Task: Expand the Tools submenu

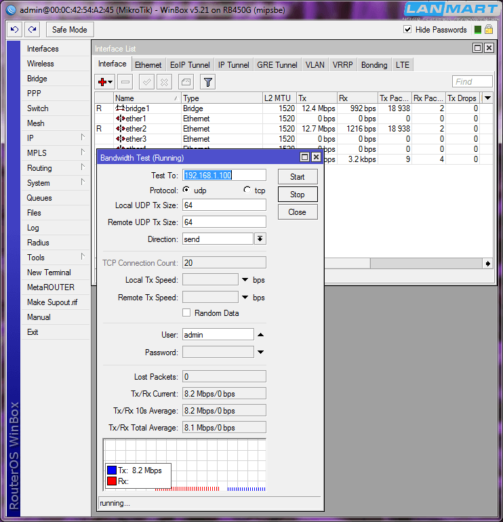Action: point(83,257)
